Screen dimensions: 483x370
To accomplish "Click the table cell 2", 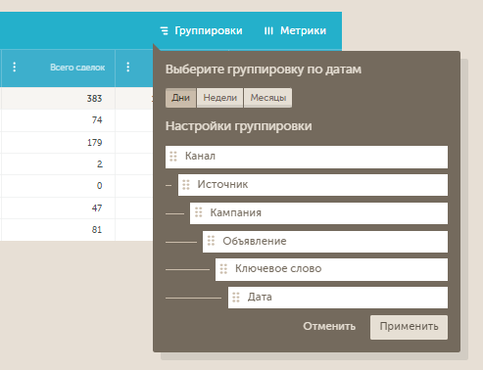I will [100, 164].
